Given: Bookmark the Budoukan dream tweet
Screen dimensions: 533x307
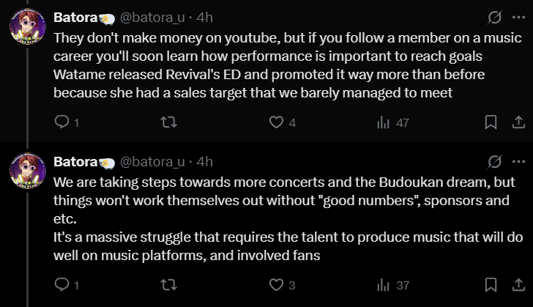Looking at the screenshot, I should pos(491,284).
